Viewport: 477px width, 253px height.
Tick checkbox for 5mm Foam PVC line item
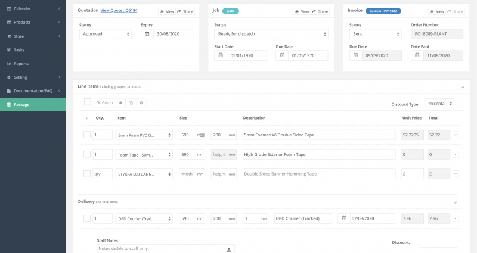pyautogui.click(x=87, y=135)
